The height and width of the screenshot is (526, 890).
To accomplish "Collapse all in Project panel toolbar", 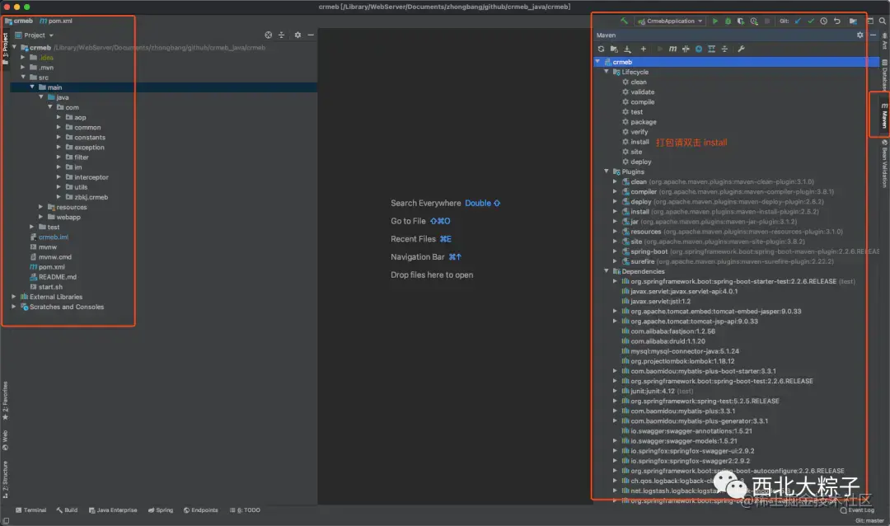I will (281, 35).
